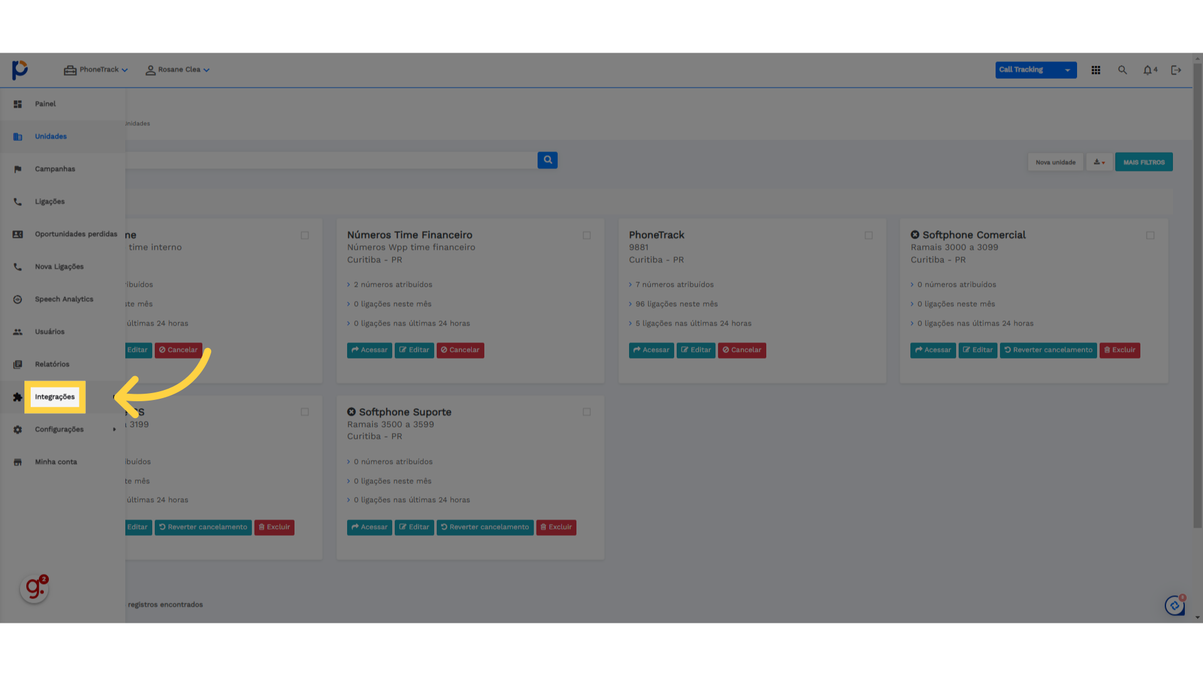The height and width of the screenshot is (676, 1203).
Task: Open the apps grid icon
Action: tap(1096, 70)
